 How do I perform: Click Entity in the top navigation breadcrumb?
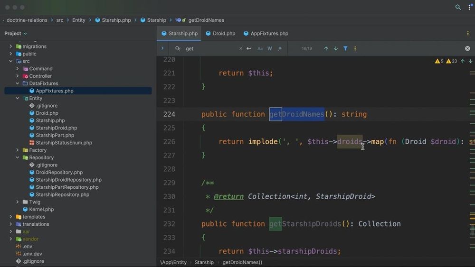tap(78, 20)
